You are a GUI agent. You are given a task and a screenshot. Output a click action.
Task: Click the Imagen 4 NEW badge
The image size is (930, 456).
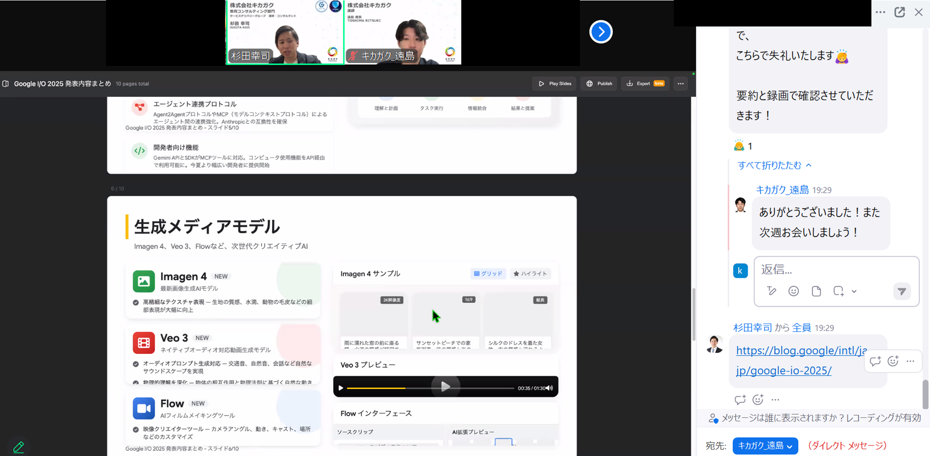click(x=221, y=276)
